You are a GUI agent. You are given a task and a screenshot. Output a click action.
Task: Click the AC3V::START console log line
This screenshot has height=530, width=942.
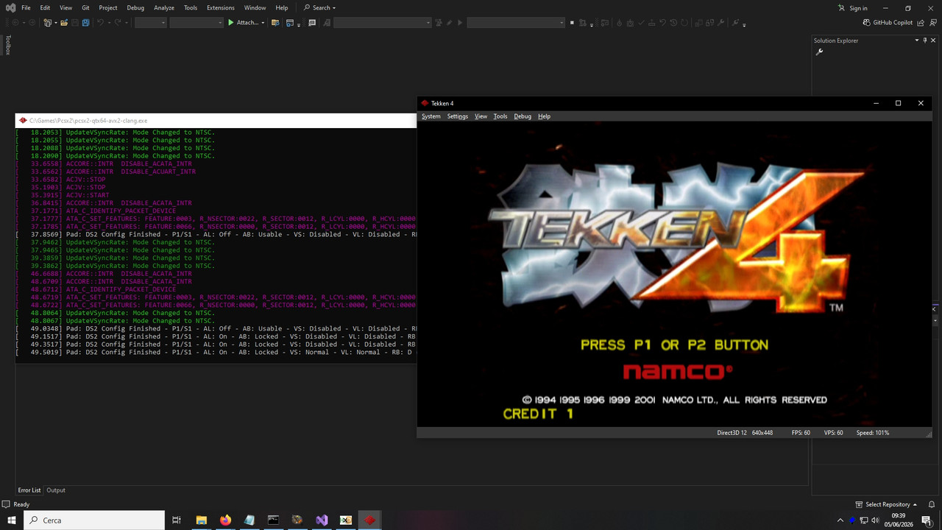click(x=87, y=195)
